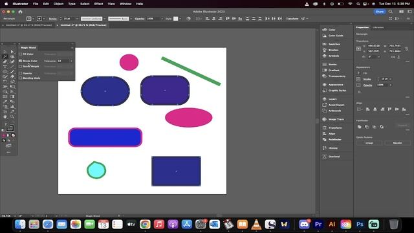Switch to the Libraries tab

point(378,27)
